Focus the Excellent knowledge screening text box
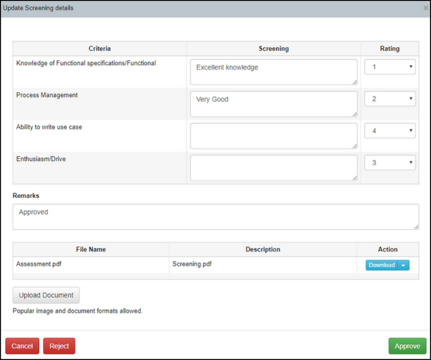The width and height of the screenshot is (431, 360). click(274, 72)
